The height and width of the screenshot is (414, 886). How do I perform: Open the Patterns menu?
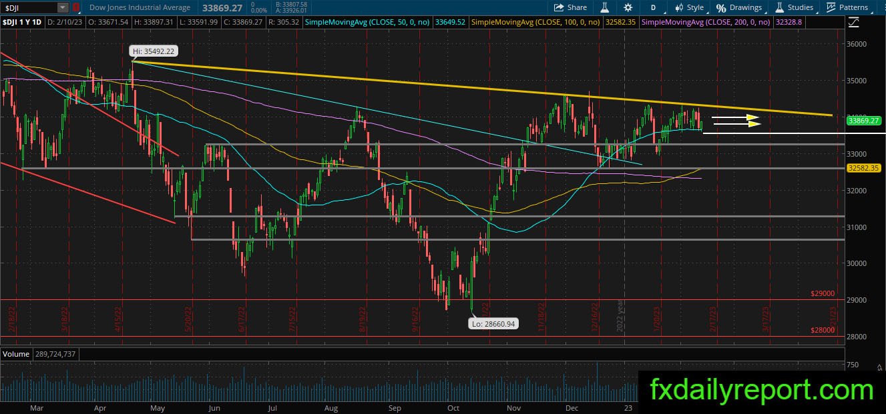coord(847,7)
